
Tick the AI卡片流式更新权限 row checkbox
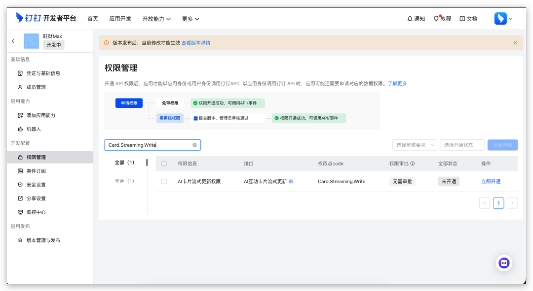click(x=164, y=182)
